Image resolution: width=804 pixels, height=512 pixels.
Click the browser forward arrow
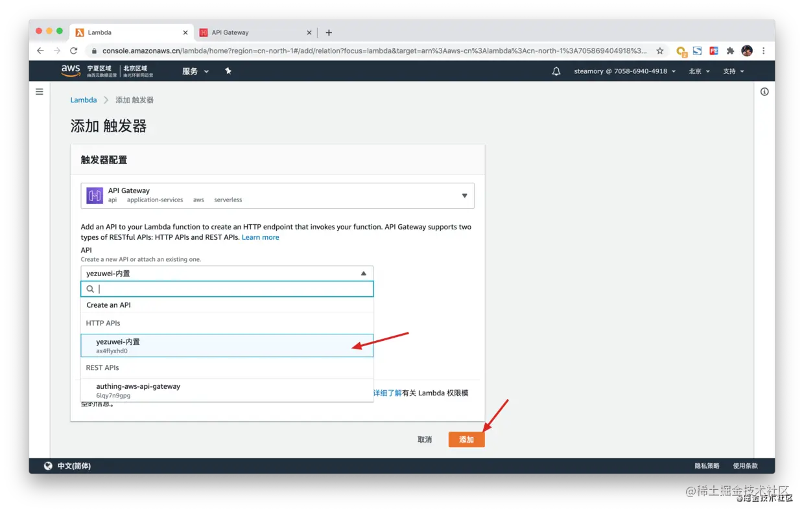[57, 51]
